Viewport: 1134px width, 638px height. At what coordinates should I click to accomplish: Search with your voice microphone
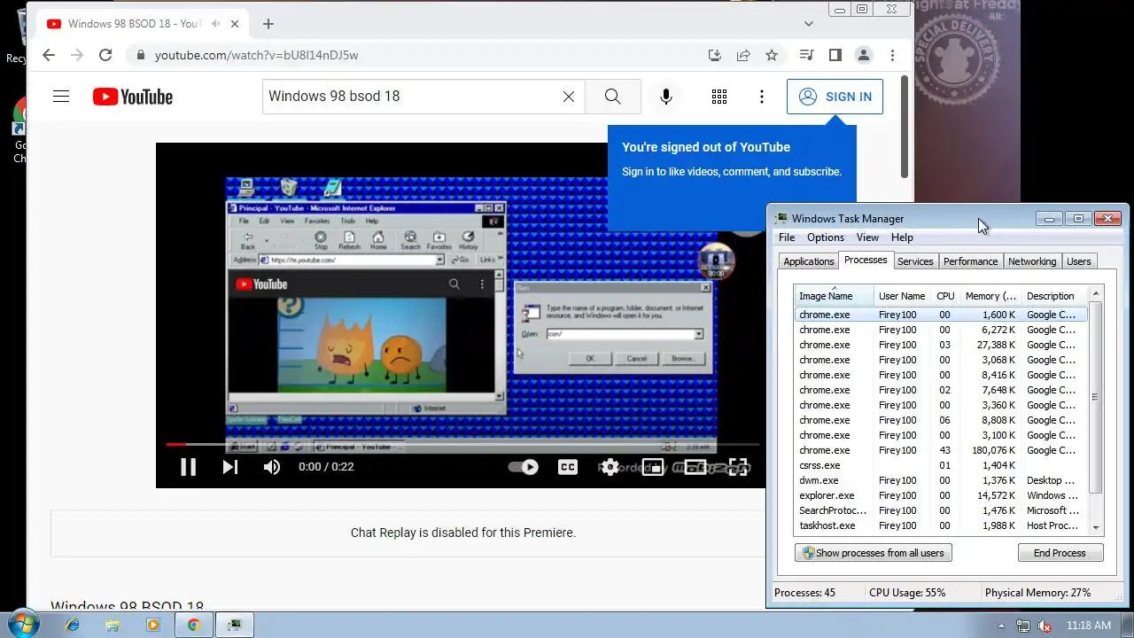(x=666, y=97)
